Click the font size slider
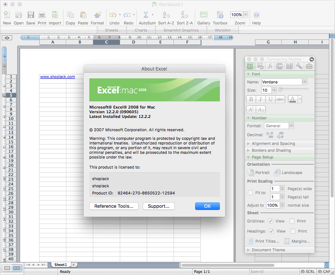 [x=294, y=90]
